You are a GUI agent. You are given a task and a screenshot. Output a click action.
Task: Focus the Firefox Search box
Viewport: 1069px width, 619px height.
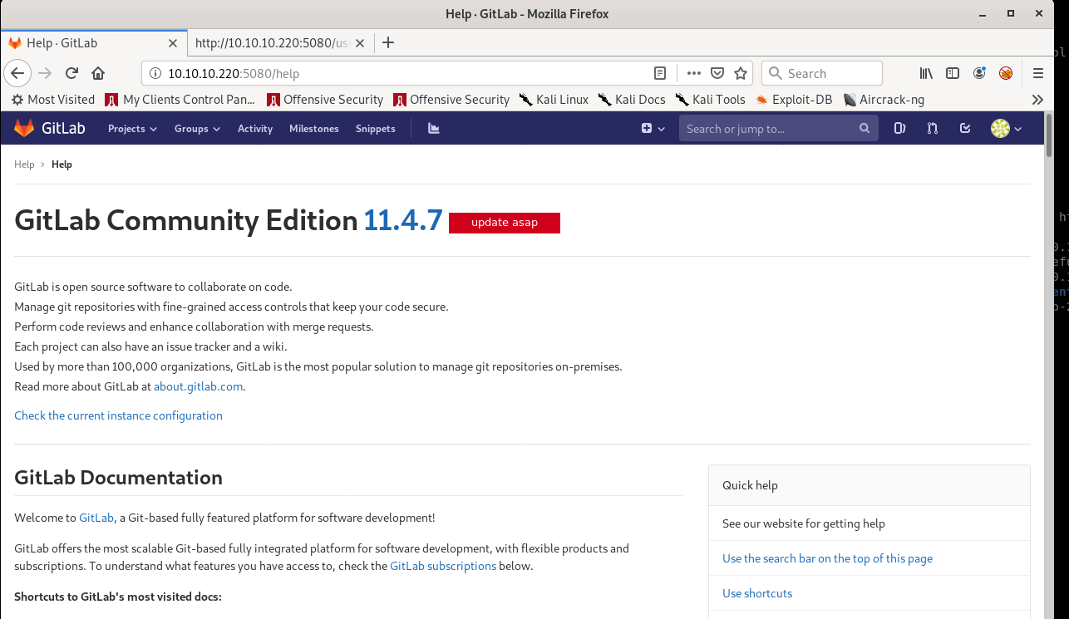coord(822,73)
